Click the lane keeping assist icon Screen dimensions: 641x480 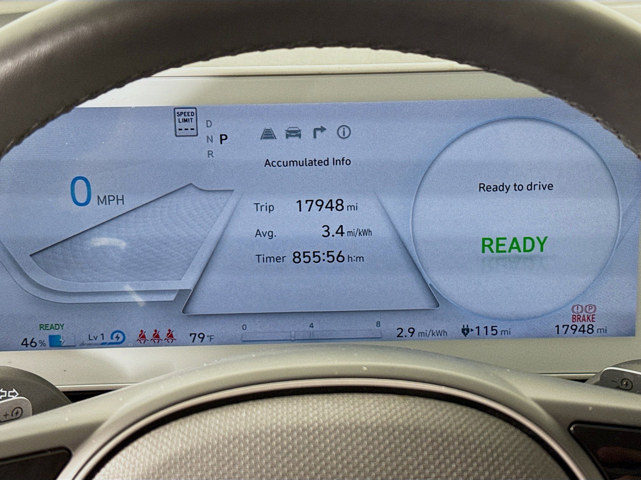(x=269, y=134)
